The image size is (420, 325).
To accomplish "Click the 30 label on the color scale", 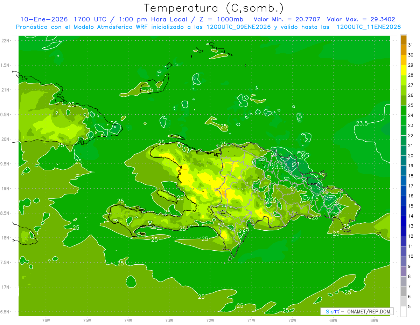I will coord(411,55).
